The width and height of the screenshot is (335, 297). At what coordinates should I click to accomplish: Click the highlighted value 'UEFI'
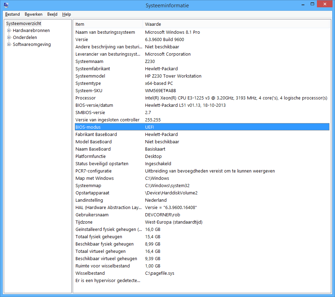point(149,127)
